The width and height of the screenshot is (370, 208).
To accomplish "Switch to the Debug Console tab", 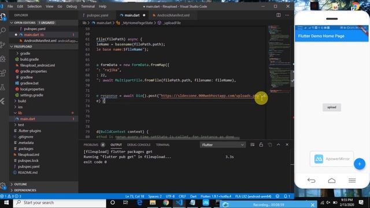I will click(x=139, y=145).
